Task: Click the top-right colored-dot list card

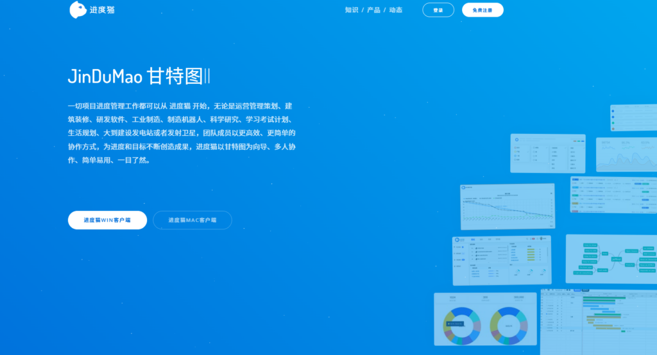Action: tap(633, 118)
